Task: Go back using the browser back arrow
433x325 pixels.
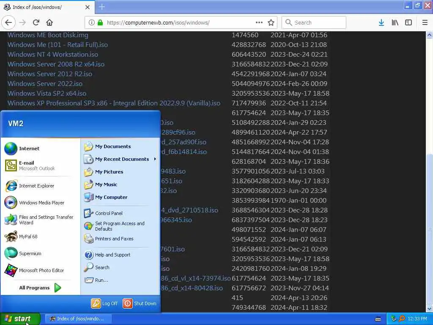Action: (8, 22)
